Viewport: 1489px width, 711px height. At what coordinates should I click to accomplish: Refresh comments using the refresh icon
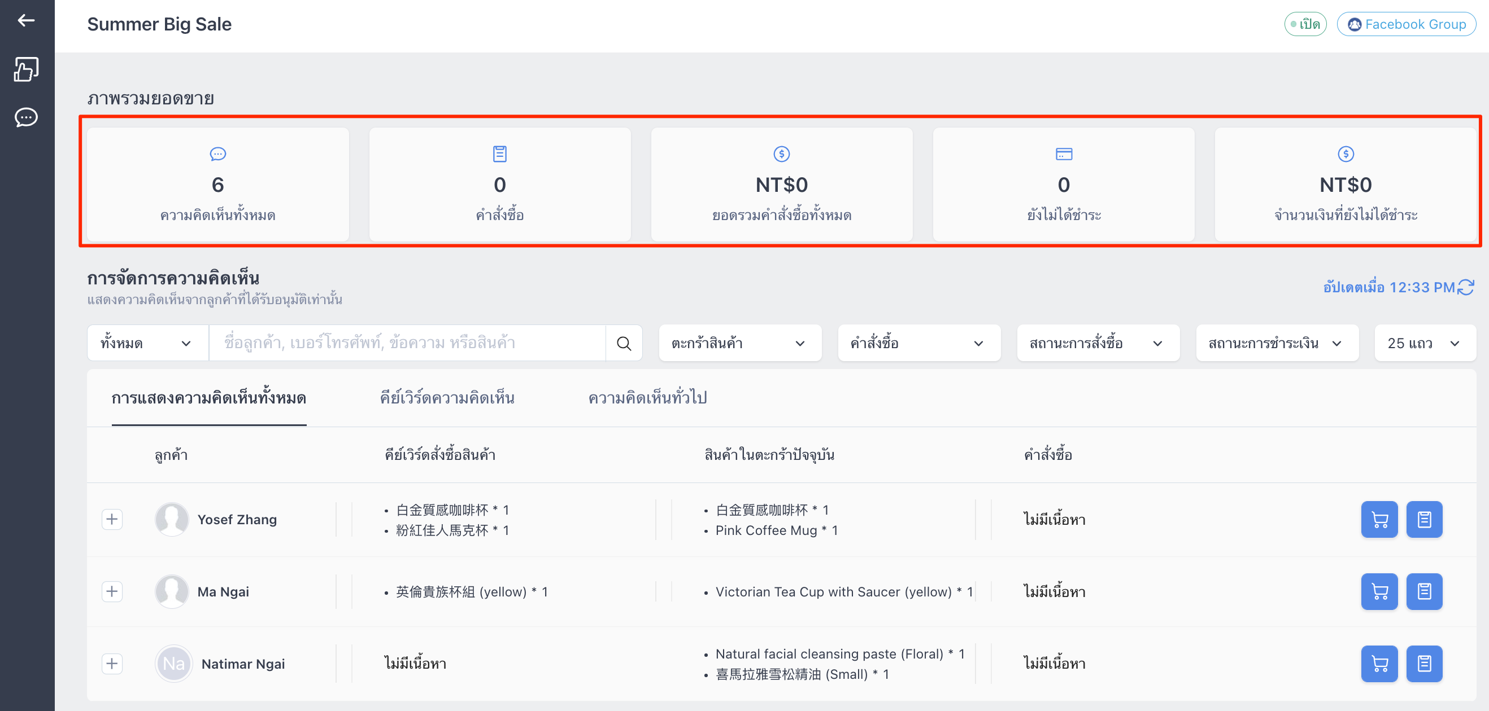(x=1466, y=287)
